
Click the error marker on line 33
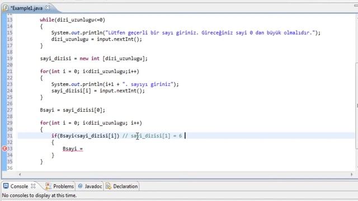pyautogui.click(x=4, y=149)
